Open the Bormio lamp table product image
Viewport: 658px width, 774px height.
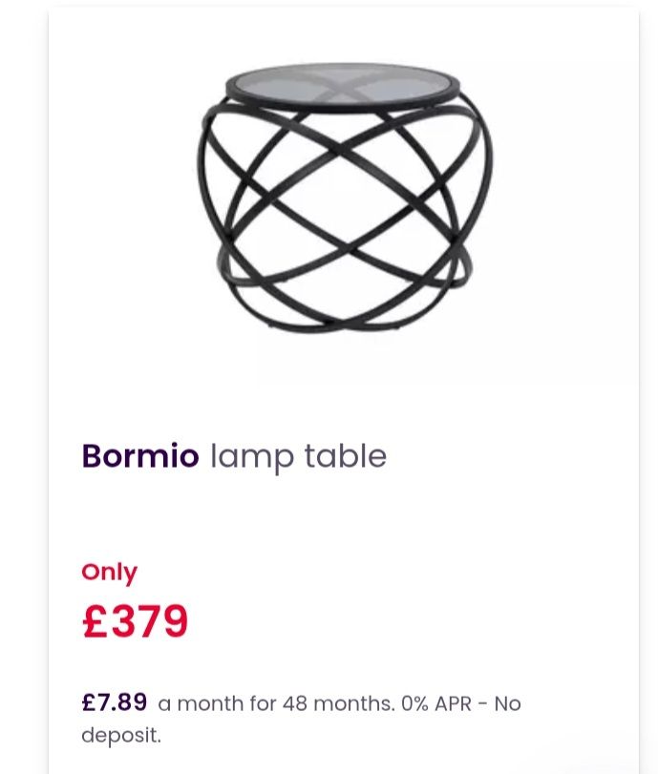[x=345, y=198]
